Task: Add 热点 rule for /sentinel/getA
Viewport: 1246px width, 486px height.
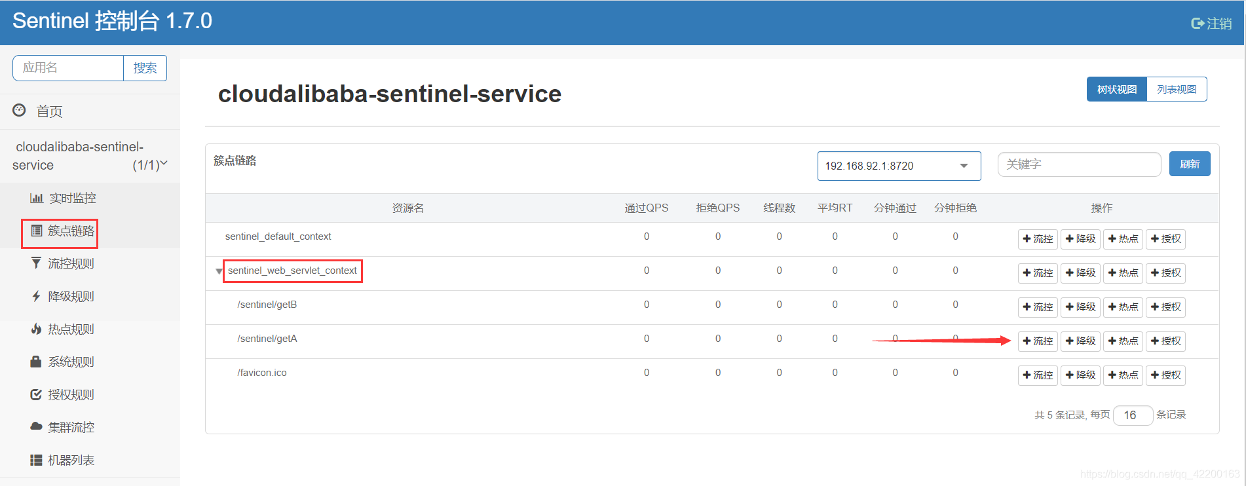Action: (x=1123, y=341)
